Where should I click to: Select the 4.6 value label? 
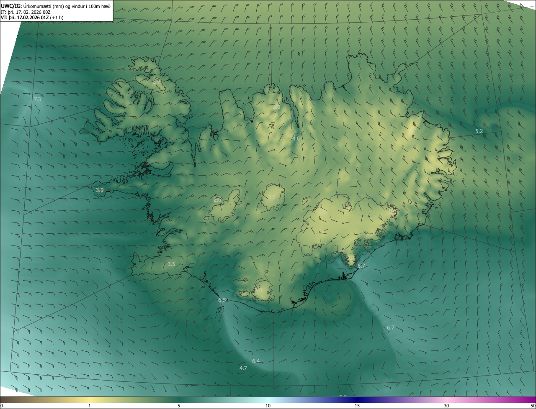point(296,138)
